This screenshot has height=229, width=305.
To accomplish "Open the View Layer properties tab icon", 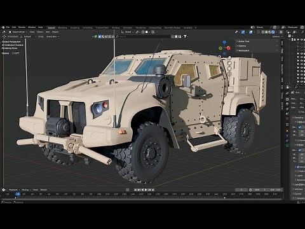I will 287,109.
